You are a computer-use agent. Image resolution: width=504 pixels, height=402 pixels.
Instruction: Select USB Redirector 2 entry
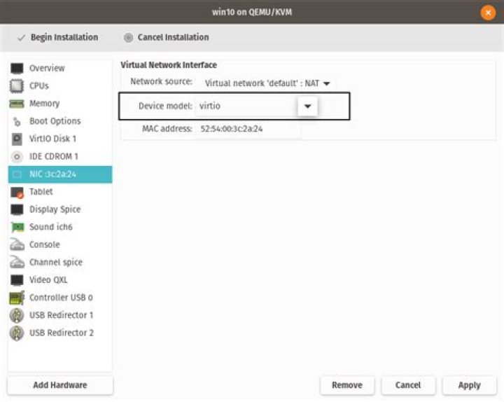60,333
